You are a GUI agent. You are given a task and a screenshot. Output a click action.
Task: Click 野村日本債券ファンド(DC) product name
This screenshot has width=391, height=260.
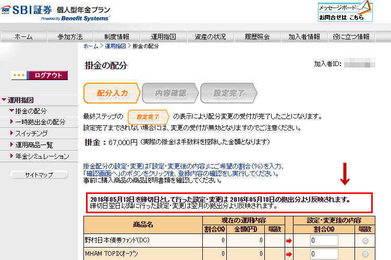pyautogui.click(x=117, y=240)
